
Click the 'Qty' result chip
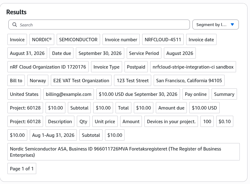tap(83, 121)
